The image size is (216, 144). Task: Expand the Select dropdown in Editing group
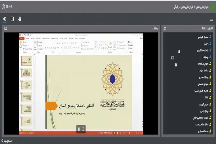tap(131, 48)
